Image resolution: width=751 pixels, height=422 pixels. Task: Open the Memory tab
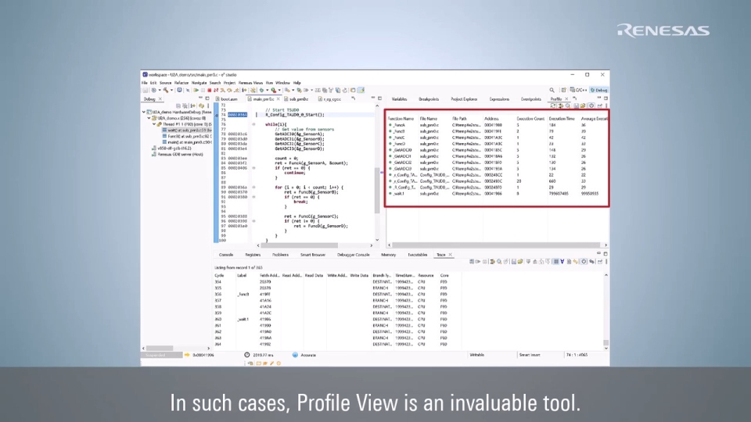pos(389,255)
